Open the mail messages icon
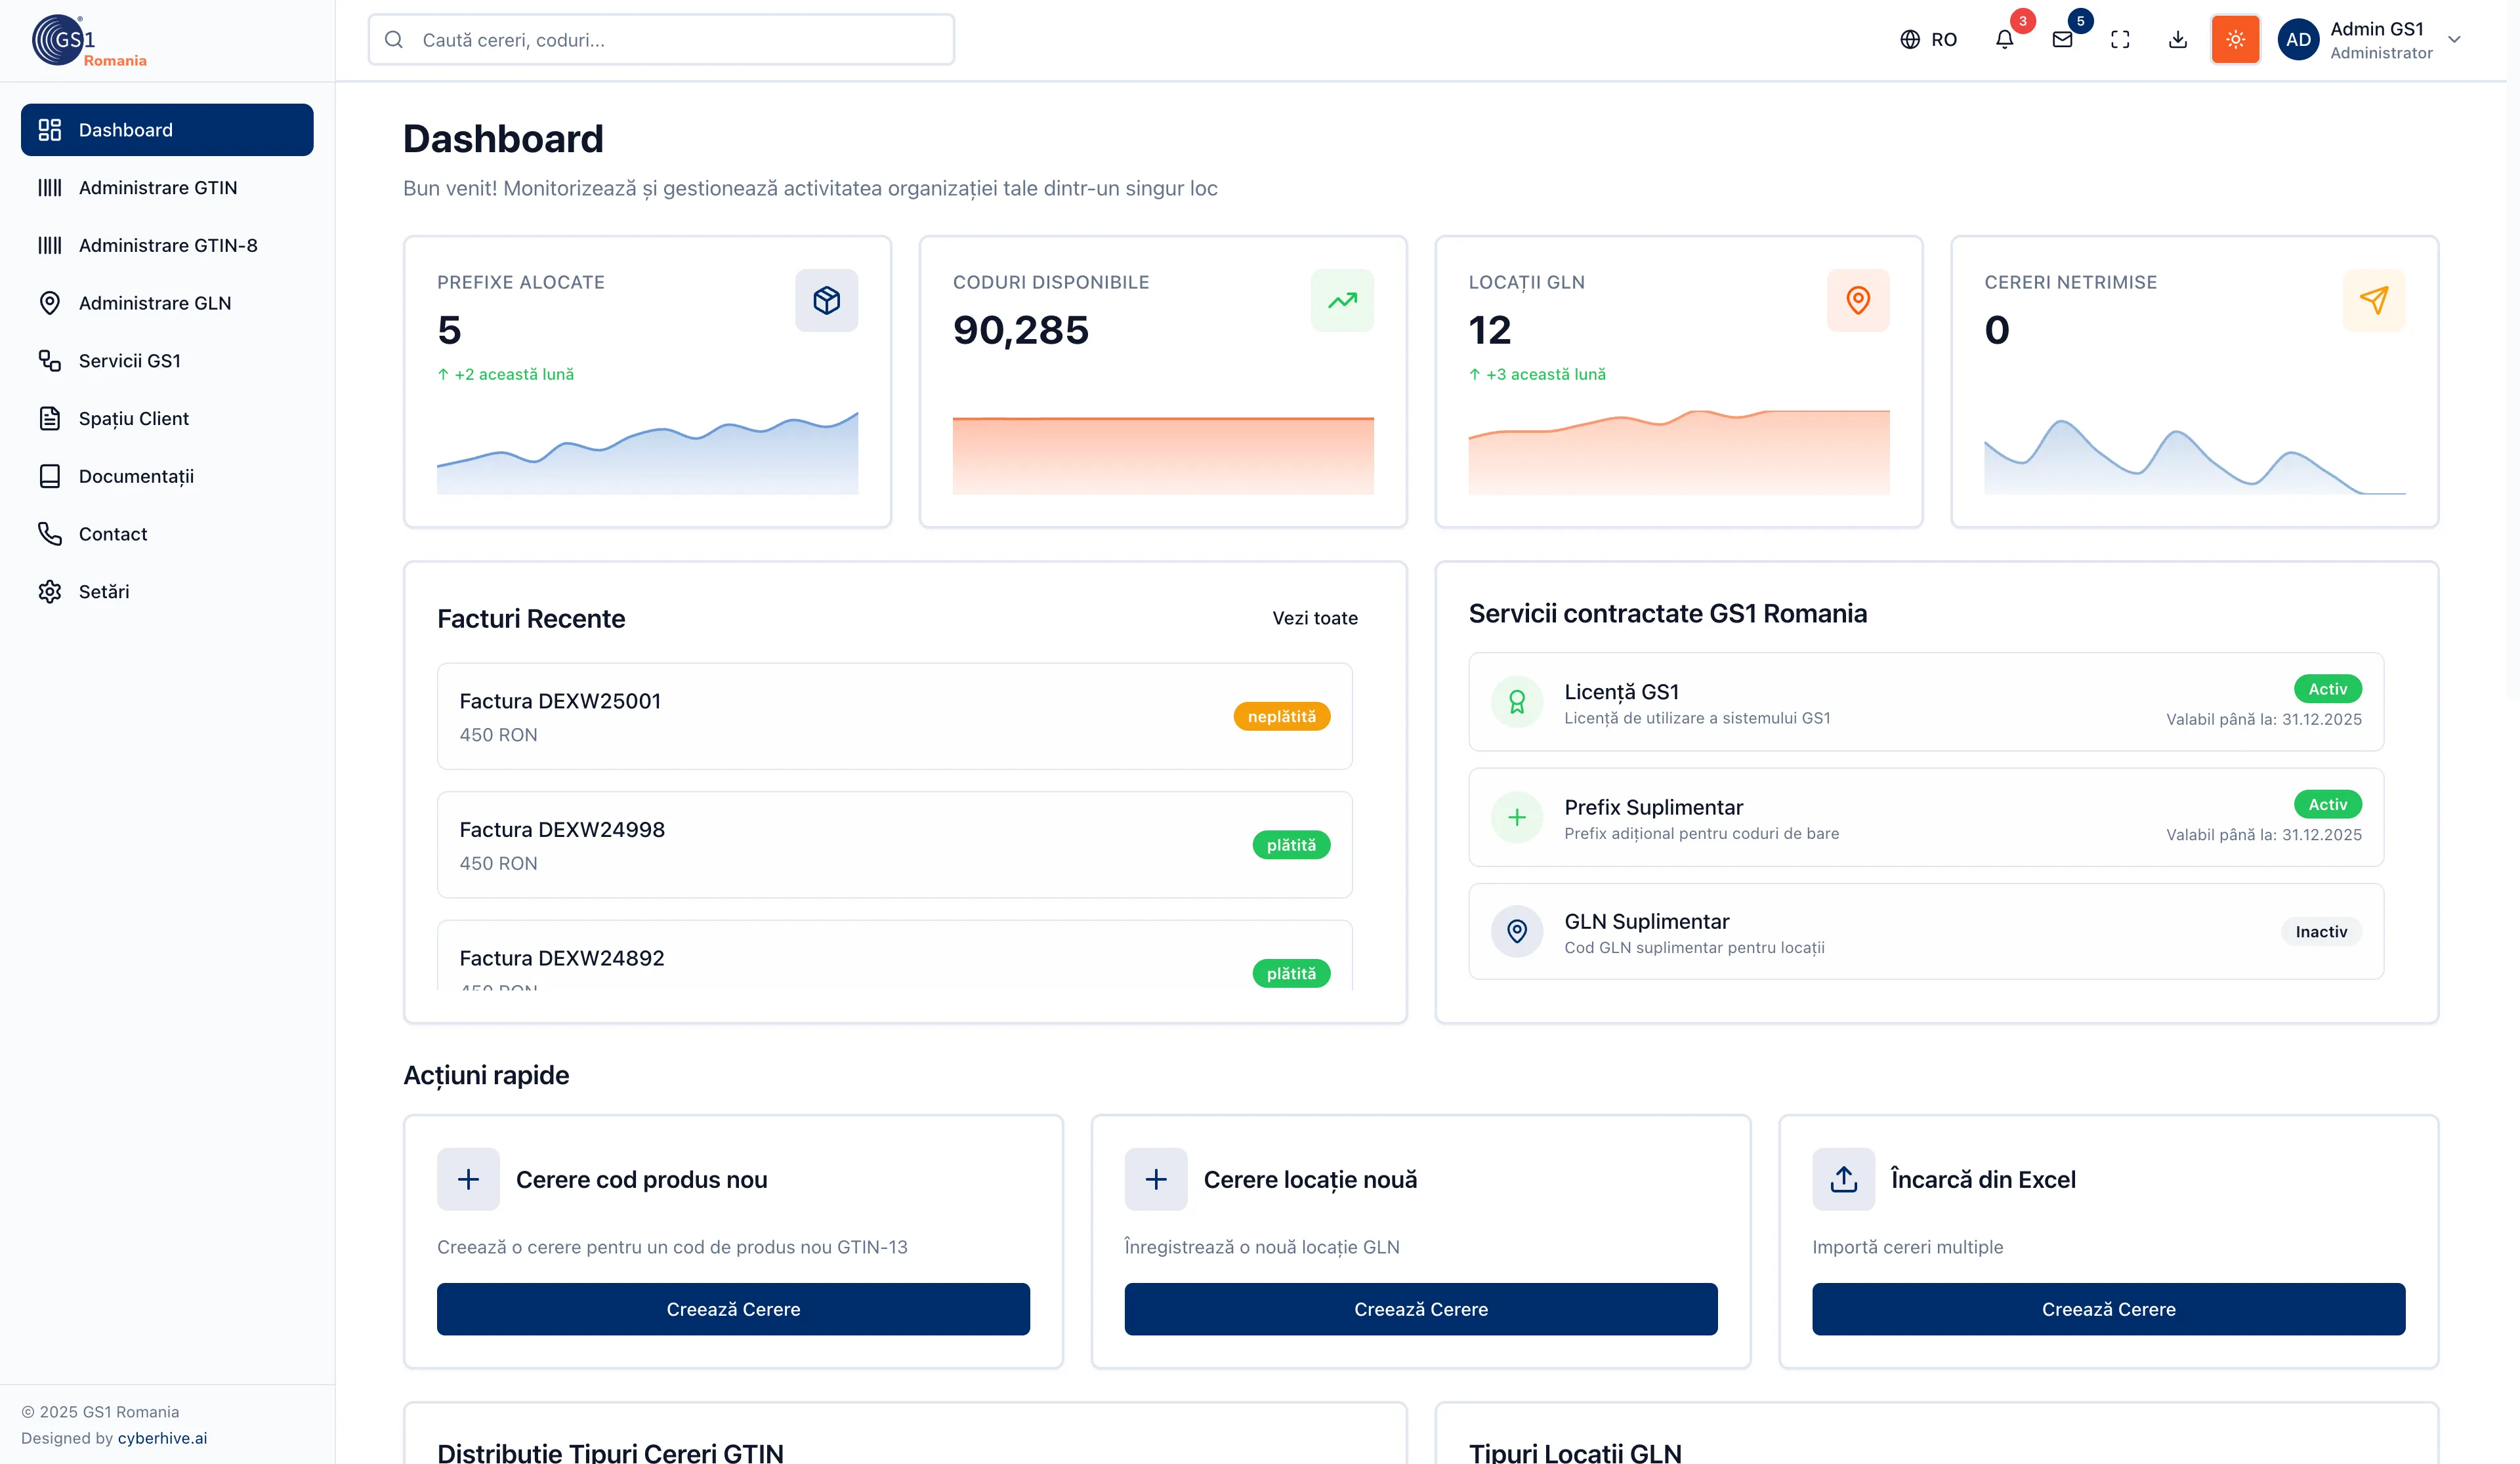The width and height of the screenshot is (2520, 1464). [2062, 40]
